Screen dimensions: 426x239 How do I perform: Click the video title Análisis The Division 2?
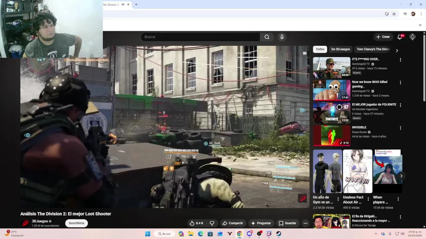66,214
